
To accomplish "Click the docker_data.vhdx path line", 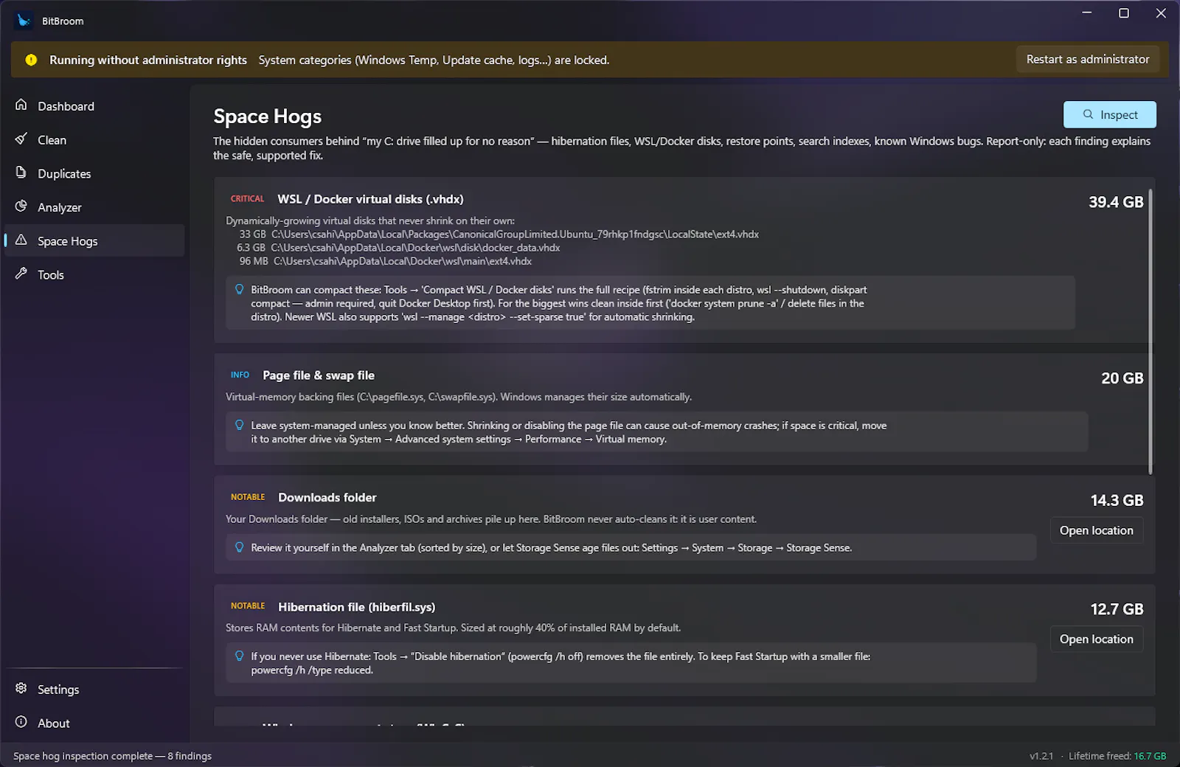I will 398,248.
